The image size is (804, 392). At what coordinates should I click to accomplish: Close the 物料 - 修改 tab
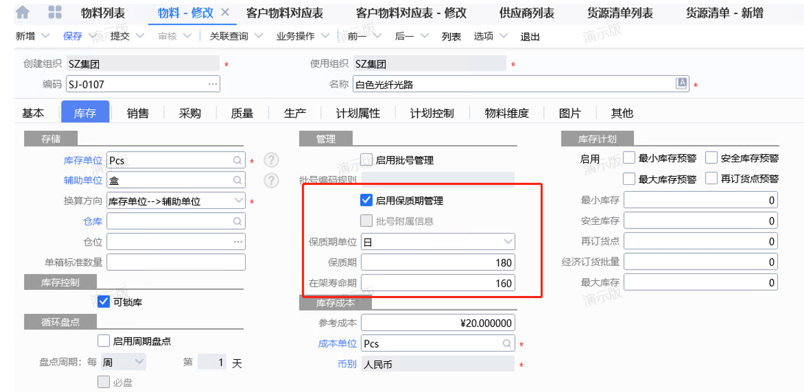[x=225, y=13]
